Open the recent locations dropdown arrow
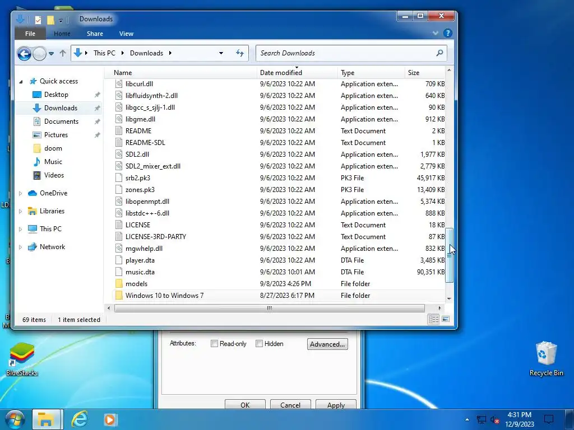 pos(51,54)
